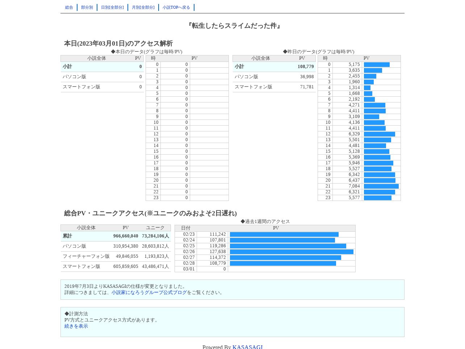The height and width of the screenshot is (349, 465).
Task: Open the 月別[全部分] navigation link
Action: pos(143,8)
